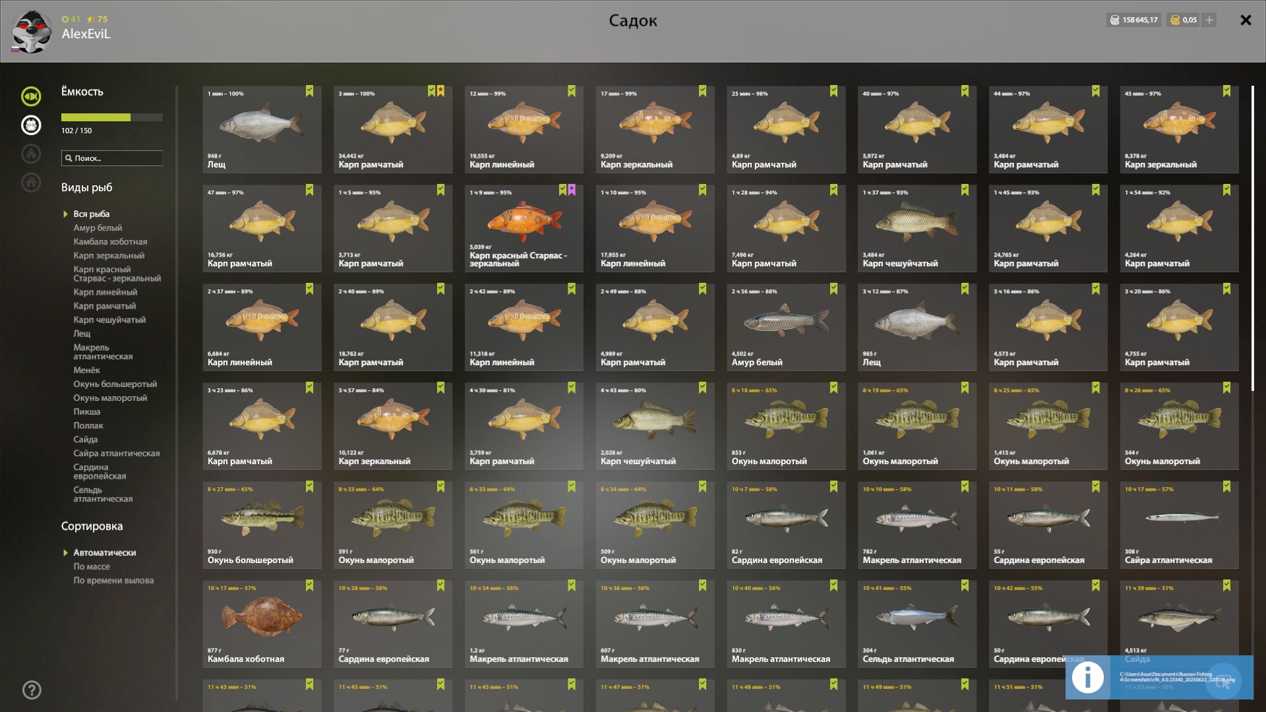Open the campfire sidebar icon
This screenshot has width=1266, height=712.
tap(31, 154)
